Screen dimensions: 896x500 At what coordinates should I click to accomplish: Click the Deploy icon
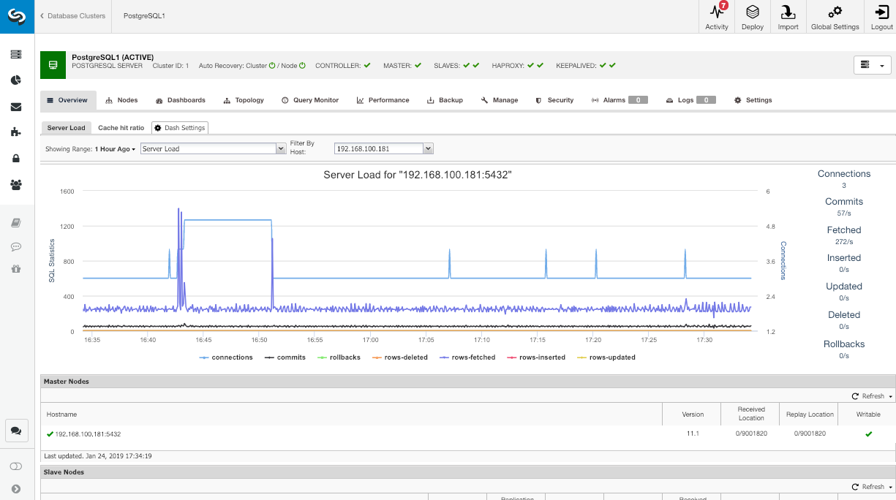point(753,17)
